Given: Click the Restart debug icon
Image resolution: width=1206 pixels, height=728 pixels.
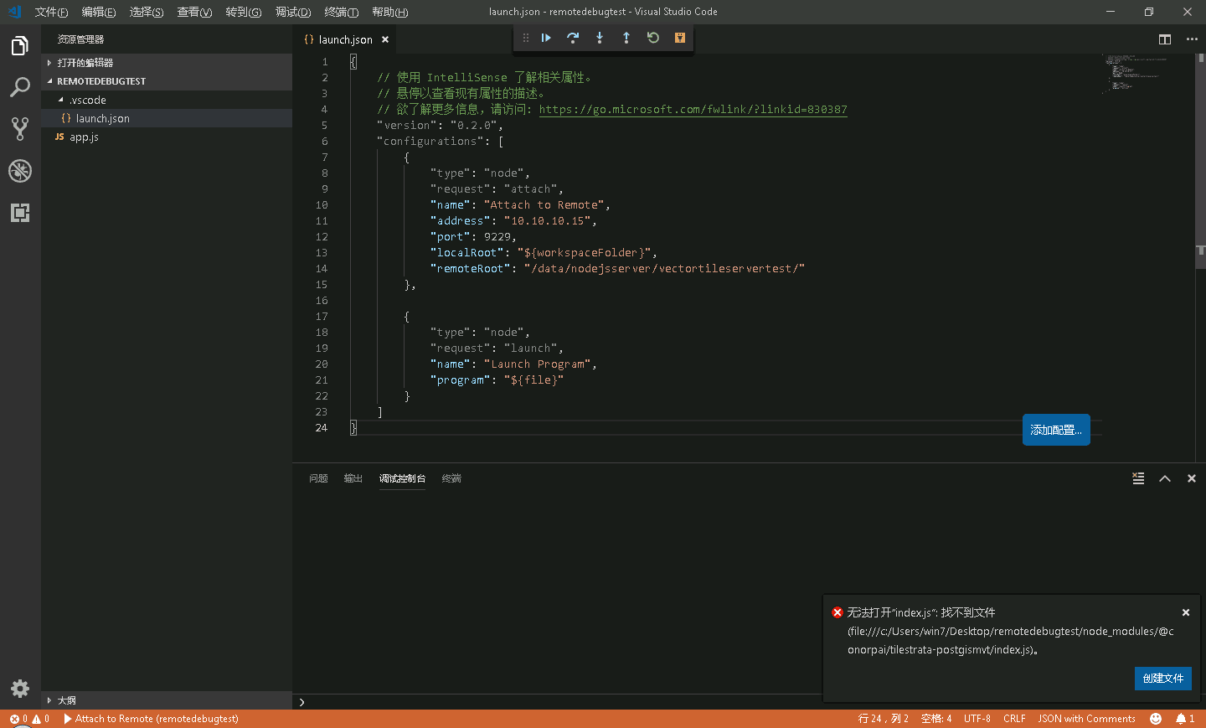Looking at the screenshot, I should coord(653,38).
